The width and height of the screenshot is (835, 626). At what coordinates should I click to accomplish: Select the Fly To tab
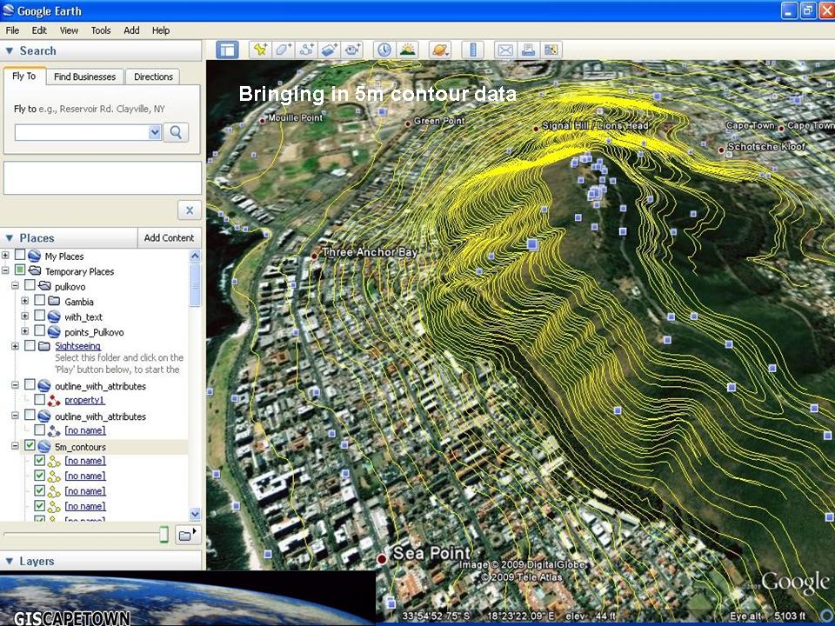point(24,77)
